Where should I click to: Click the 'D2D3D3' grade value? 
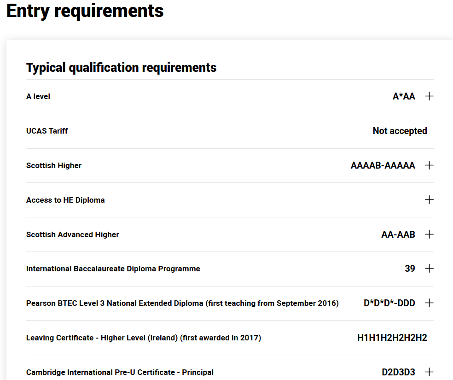tap(398, 372)
